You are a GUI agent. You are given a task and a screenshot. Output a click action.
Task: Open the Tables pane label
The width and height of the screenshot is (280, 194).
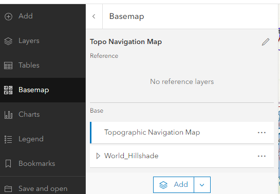click(x=29, y=65)
